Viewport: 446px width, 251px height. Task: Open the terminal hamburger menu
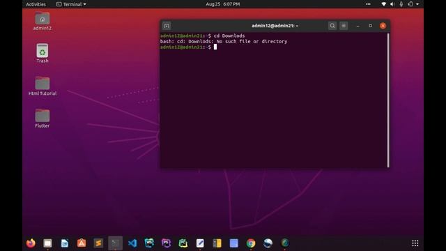tap(344, 26)
